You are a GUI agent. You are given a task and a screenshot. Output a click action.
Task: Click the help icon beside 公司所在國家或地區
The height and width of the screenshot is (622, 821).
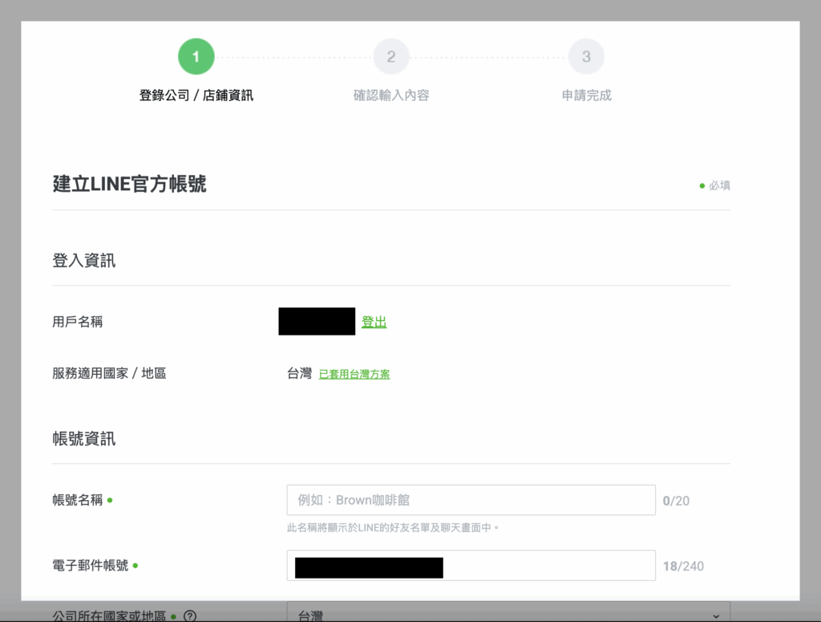[x=190, y=616]
